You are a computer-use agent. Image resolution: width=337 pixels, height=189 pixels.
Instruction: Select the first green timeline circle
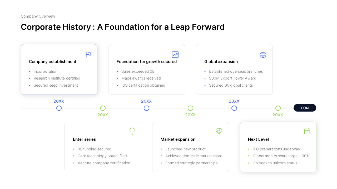click(x=103, y=108)
